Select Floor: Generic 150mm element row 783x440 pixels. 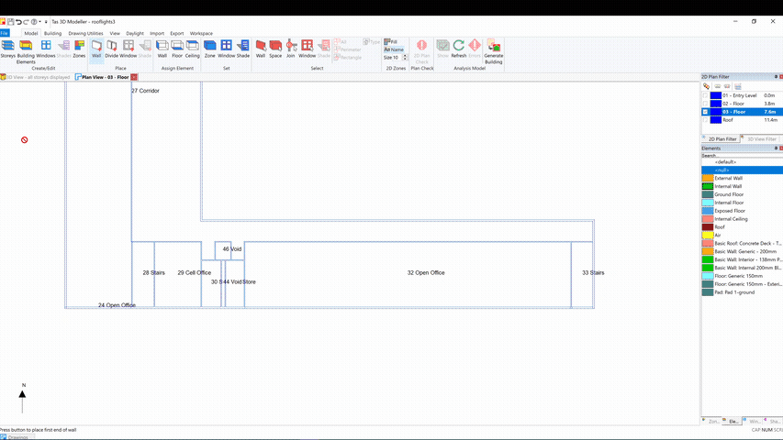pyautogui.click(x=742, y=276)
